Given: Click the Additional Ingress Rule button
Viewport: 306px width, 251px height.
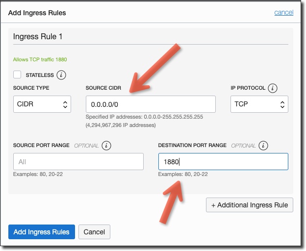Looking at the screenshot, I should [250, 205].
